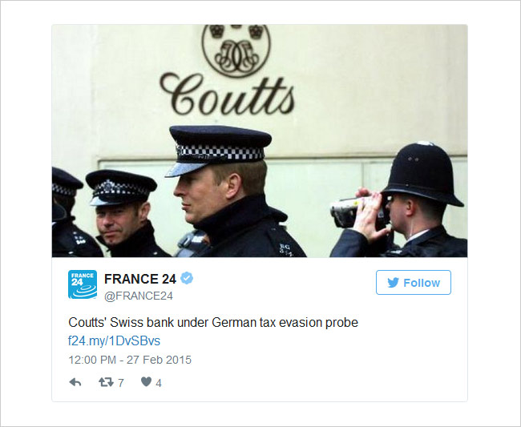Click the central officer's checkered cap

(x=218, y=148)
